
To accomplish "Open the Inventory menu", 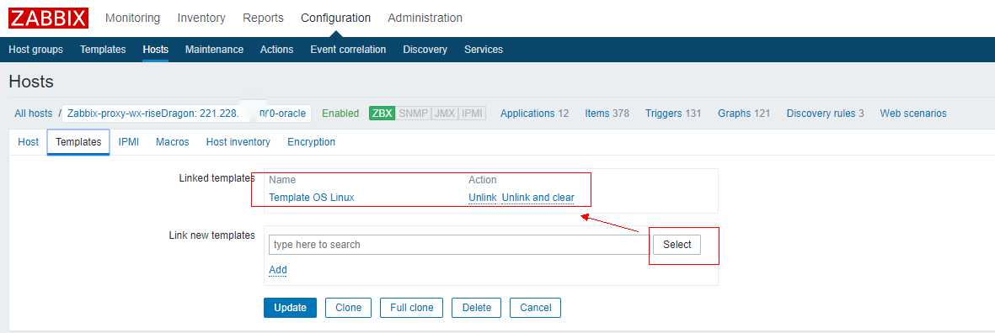I will [201, 18].
